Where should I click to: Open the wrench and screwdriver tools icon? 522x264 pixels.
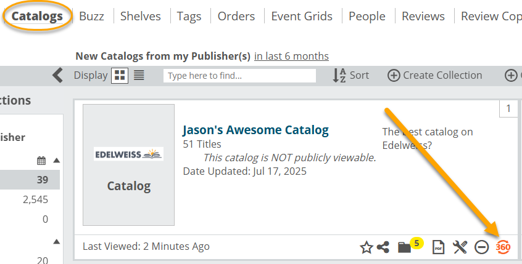(460, 247)
